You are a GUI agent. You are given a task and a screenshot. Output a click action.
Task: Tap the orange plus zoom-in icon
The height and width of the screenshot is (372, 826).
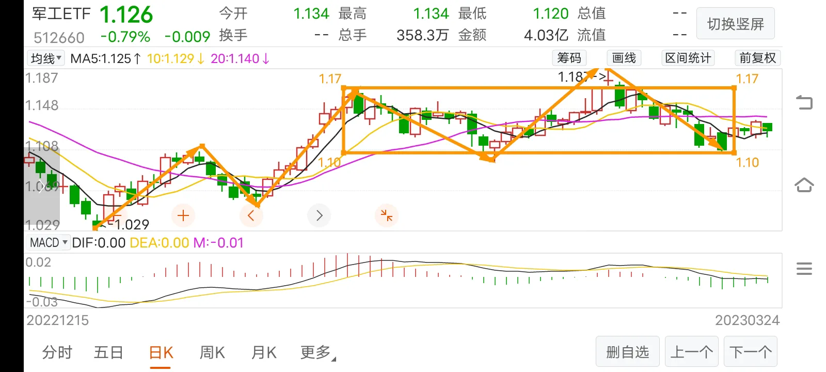click(x=183, y=215)
